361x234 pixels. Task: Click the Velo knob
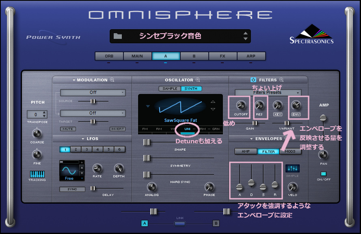(x=293, y=187)
